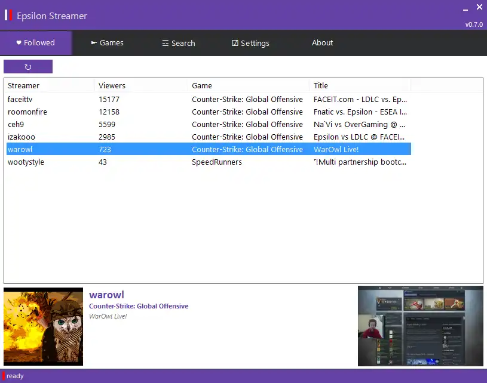Image resolution: width=487 pixels, height=383 pixels.
Task: Switch to the Games tab
Action: click(107, 43)
